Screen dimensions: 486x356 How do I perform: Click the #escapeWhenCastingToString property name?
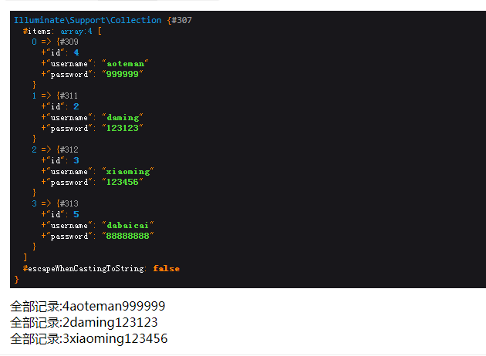click(83, 269)
